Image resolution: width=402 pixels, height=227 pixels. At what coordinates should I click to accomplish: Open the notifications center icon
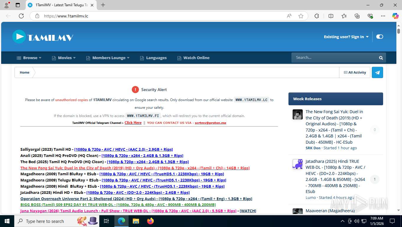392,221
